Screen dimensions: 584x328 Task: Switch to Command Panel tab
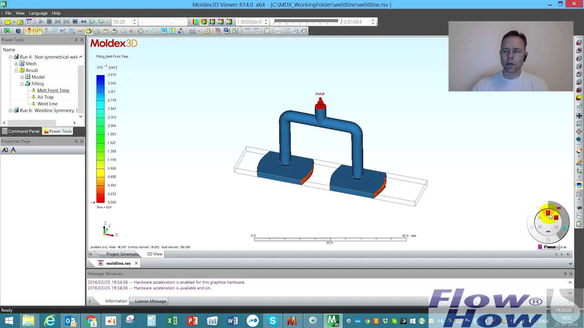21,131
